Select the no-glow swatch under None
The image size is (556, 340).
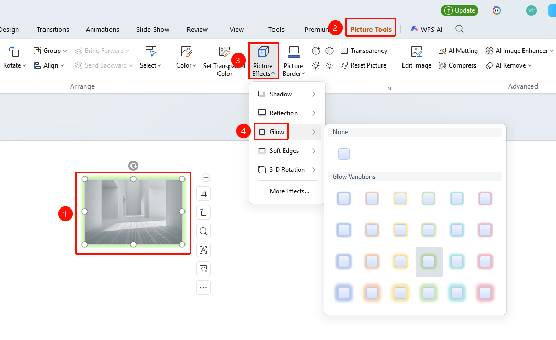344,154
